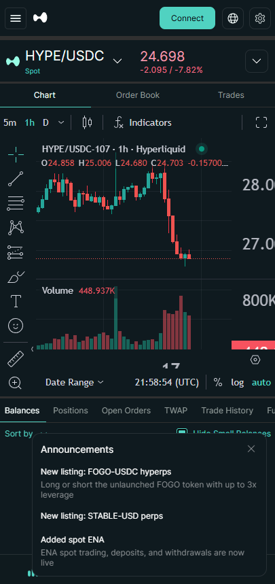275x584 pixels.
Task: Open the emoji icons tool
Action: tap(16, 326)
